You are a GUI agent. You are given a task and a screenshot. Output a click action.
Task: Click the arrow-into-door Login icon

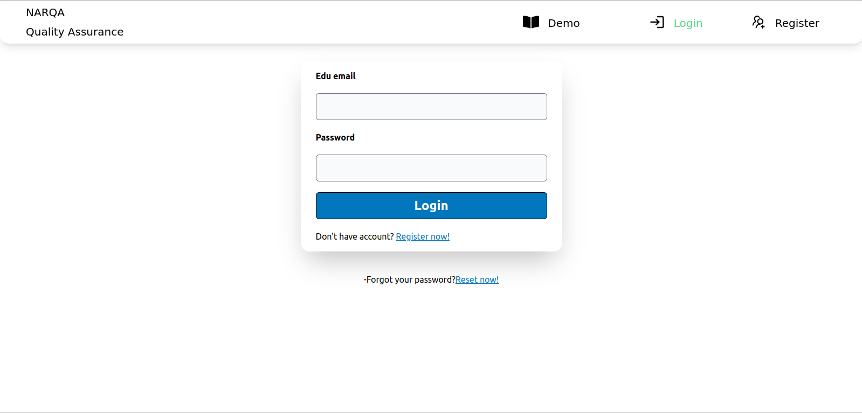pyautogui.click(x=657, y=22)
